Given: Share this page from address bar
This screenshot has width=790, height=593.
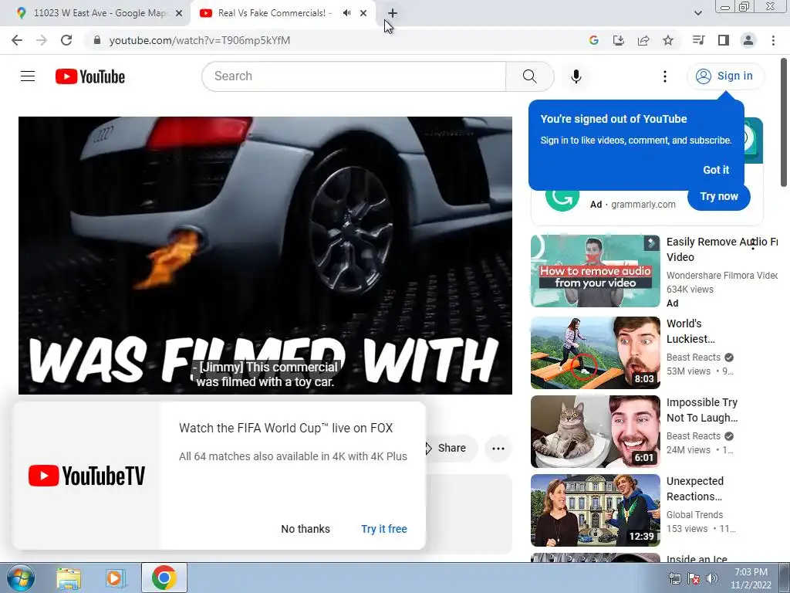Looking at the screenshot, I should pyautogui.click(x=643, y=40).
